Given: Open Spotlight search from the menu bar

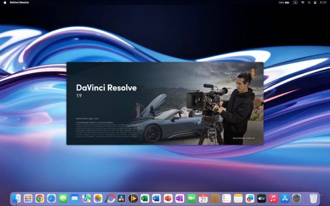Looking at the screenshot, I should coord(309,2).
